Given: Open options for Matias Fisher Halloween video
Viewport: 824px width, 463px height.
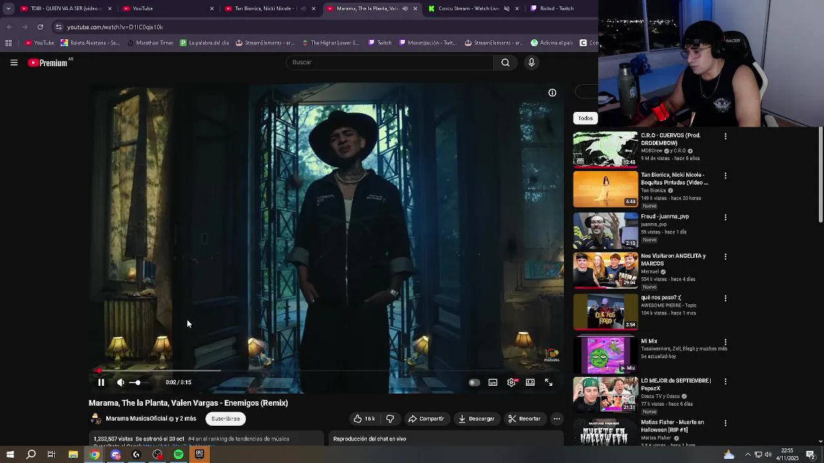Looking at the screenshot, I should [x=726, y=423].
